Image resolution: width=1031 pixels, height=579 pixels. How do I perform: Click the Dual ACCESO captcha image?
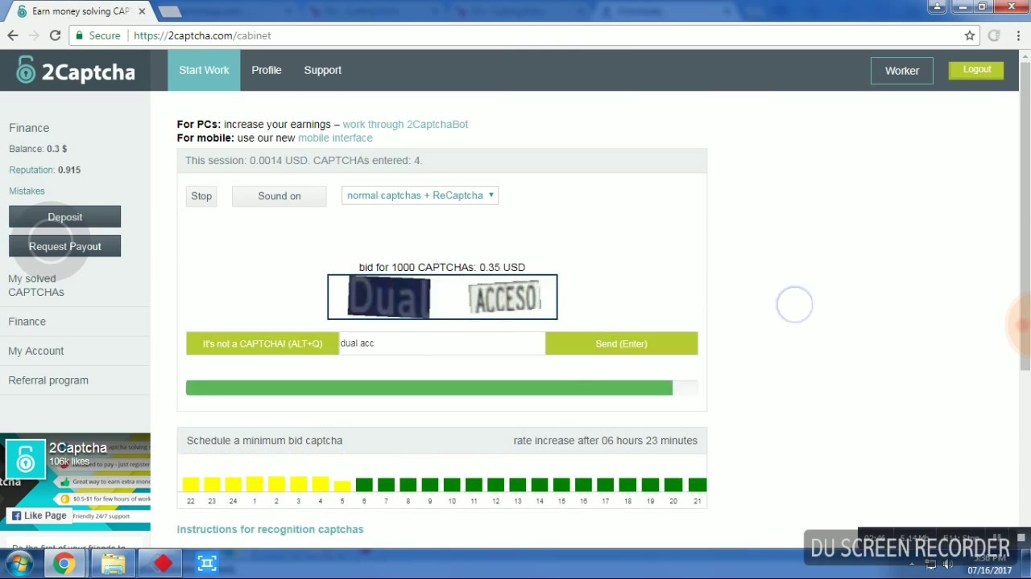pyautogui.click(x=442, y=297)
